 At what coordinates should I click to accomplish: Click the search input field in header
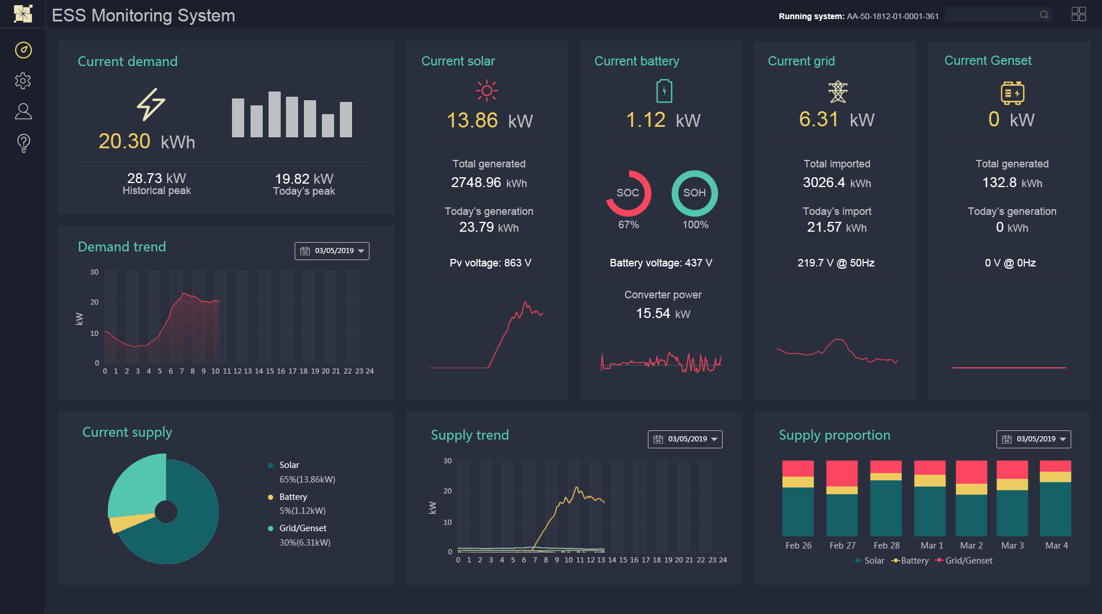(x=991, y=15)
